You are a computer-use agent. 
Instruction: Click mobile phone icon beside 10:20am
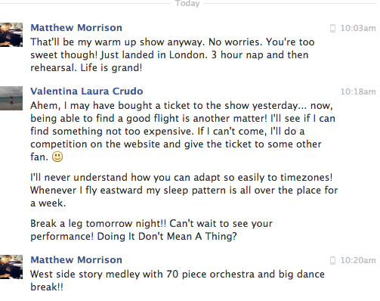tap(332, 260)
